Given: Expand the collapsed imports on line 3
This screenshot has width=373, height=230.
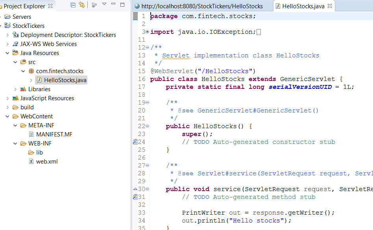Looking at the screenshot, I should point(146,31).
